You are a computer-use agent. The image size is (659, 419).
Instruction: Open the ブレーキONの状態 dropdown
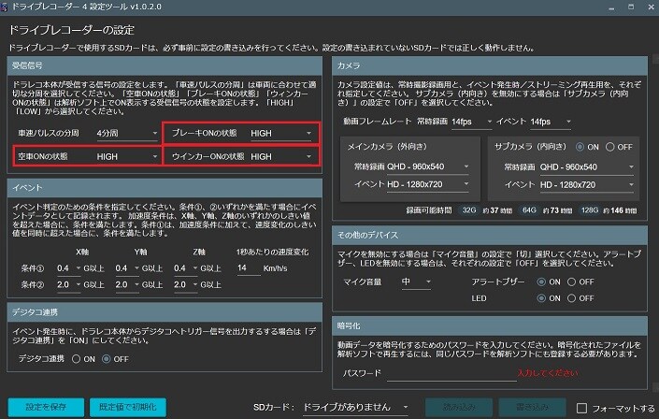coord(281,134)
